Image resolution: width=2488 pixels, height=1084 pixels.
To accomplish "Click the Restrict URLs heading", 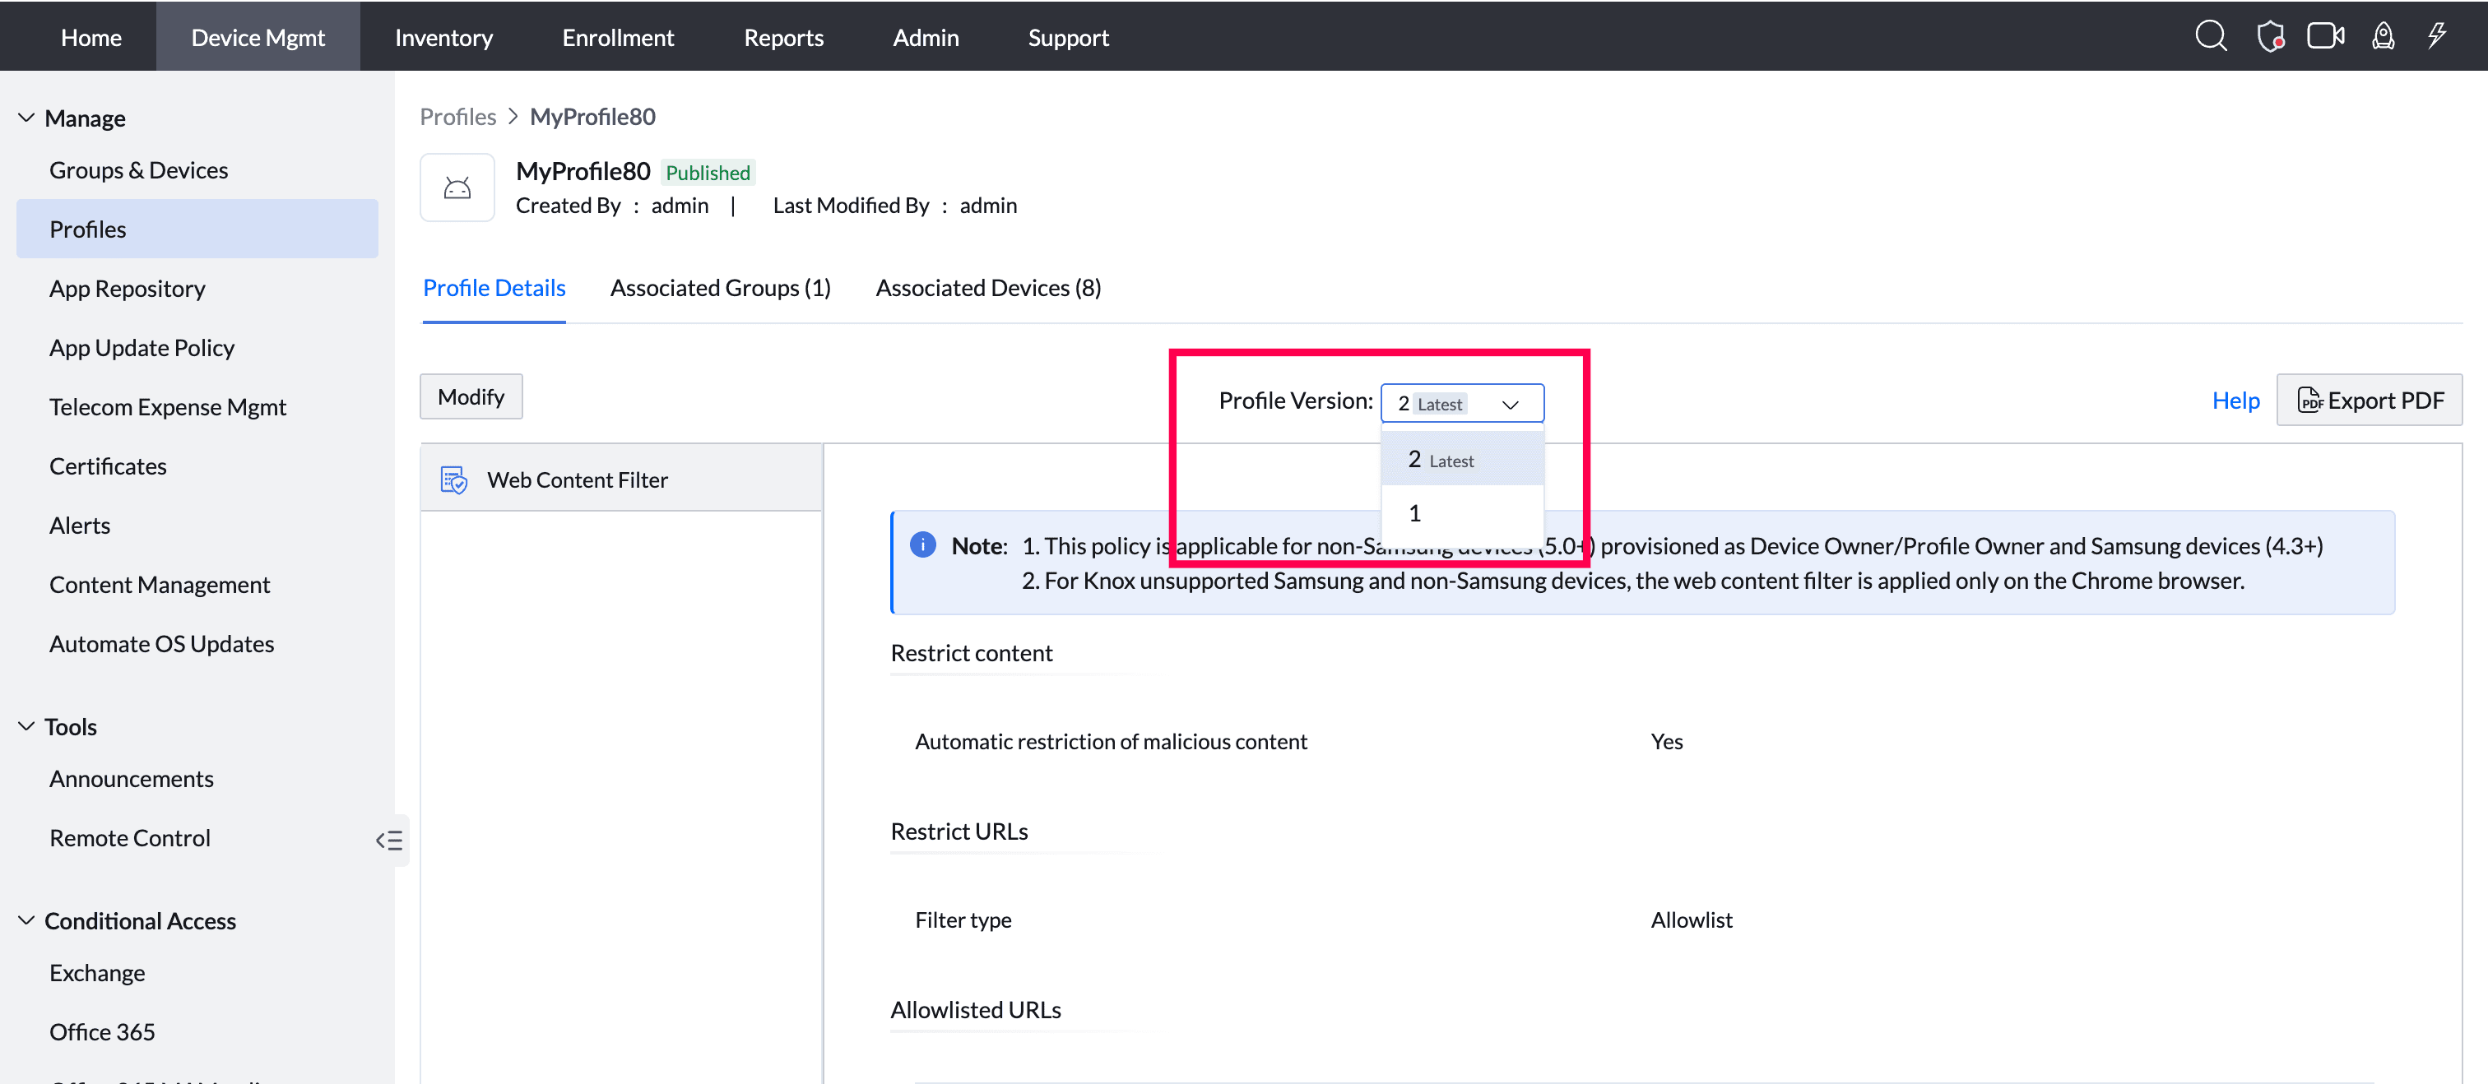I will [959, 832].
